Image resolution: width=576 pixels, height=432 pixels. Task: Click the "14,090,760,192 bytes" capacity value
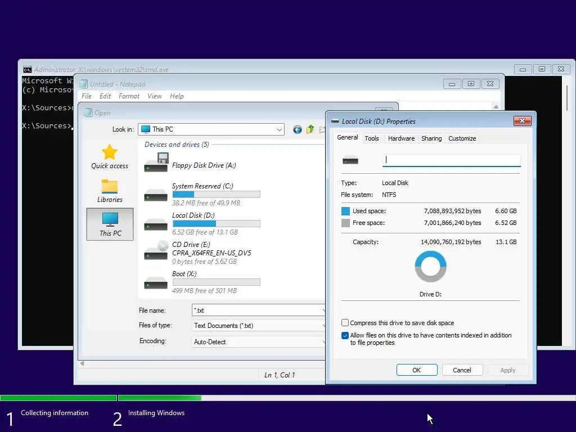(451, 242)
